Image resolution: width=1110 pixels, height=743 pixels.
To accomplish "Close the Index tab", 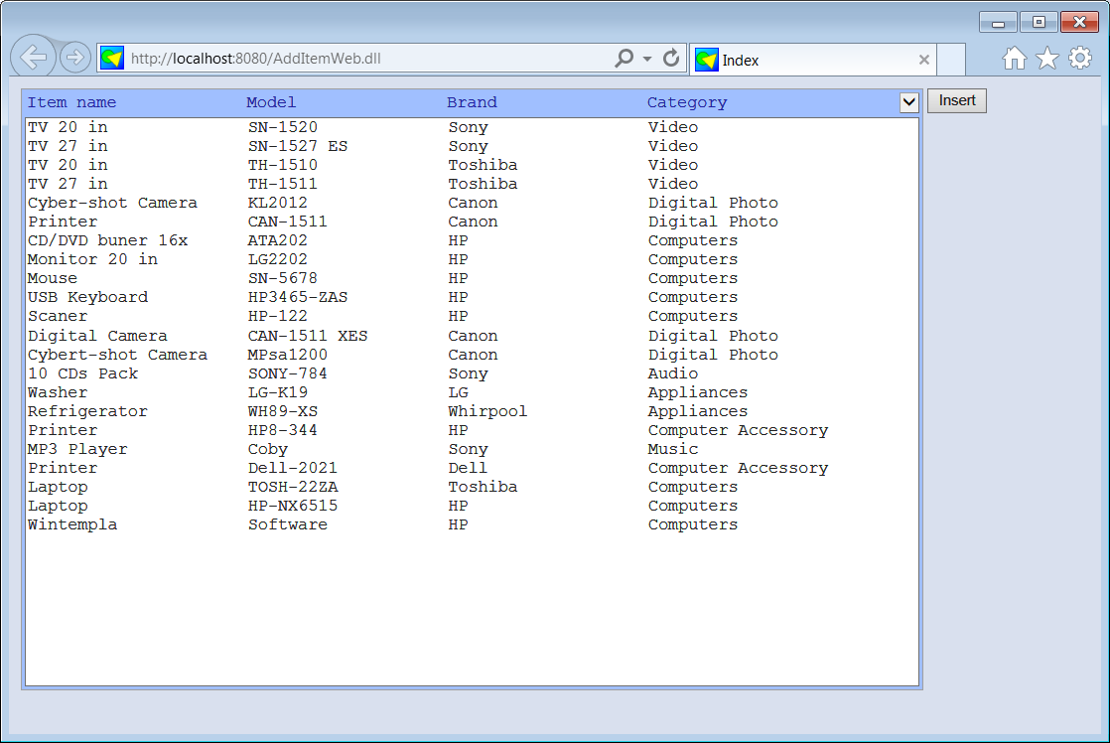I will [x=923, y=61].
